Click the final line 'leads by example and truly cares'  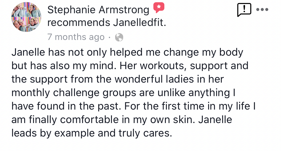pyautogui.click(x=92, y=133)
